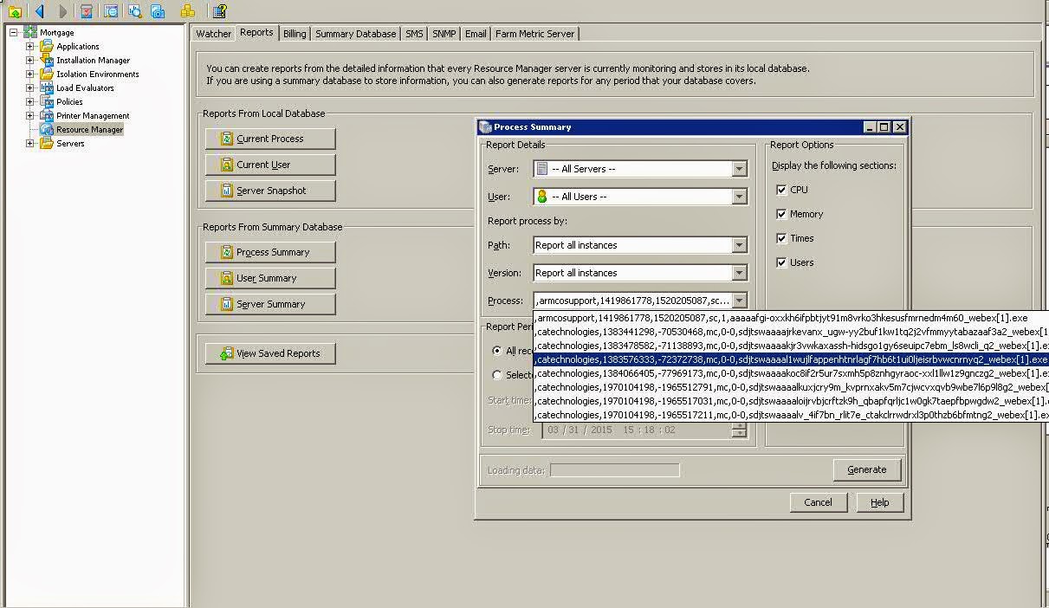
Task: Click the Current User report button
Action: [270, 165]
